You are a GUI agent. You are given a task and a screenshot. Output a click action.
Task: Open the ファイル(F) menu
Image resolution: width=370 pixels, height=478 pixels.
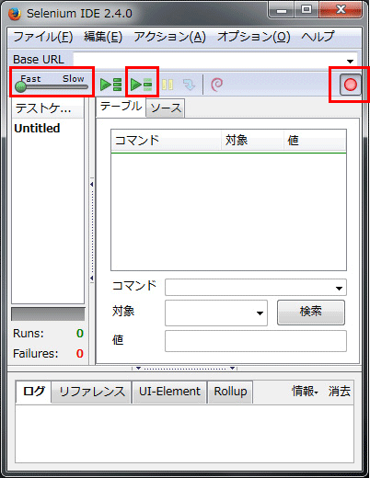pyautogui.click(x=43, y=37)
